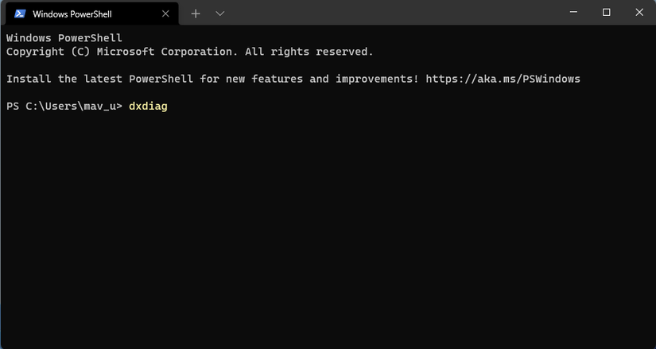This screenshot has width=656, height=349.
Task: Click the Windows PowerShell header line in terminal
Action: pos(64,38)
